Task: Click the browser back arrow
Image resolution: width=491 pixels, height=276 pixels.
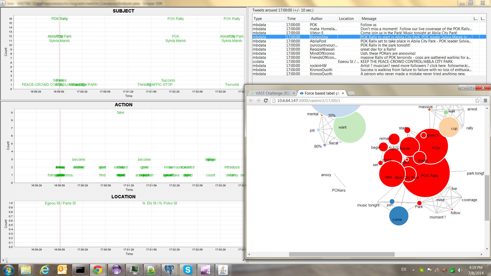Action: (251, 101)
